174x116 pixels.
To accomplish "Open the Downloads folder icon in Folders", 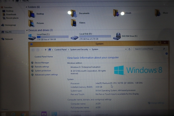I will point(116,13).
